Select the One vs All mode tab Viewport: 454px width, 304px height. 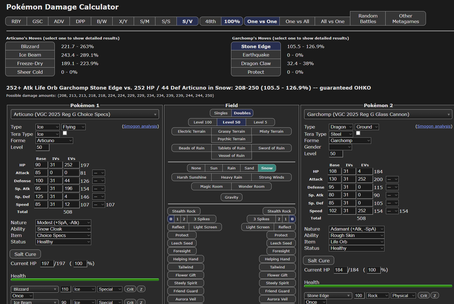pyautogui.click(x=297, y=21)
